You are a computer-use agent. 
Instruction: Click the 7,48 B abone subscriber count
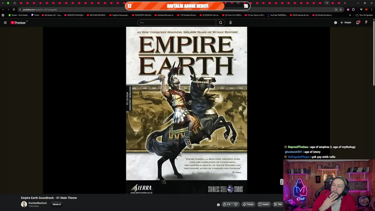[x=34, y=206]
